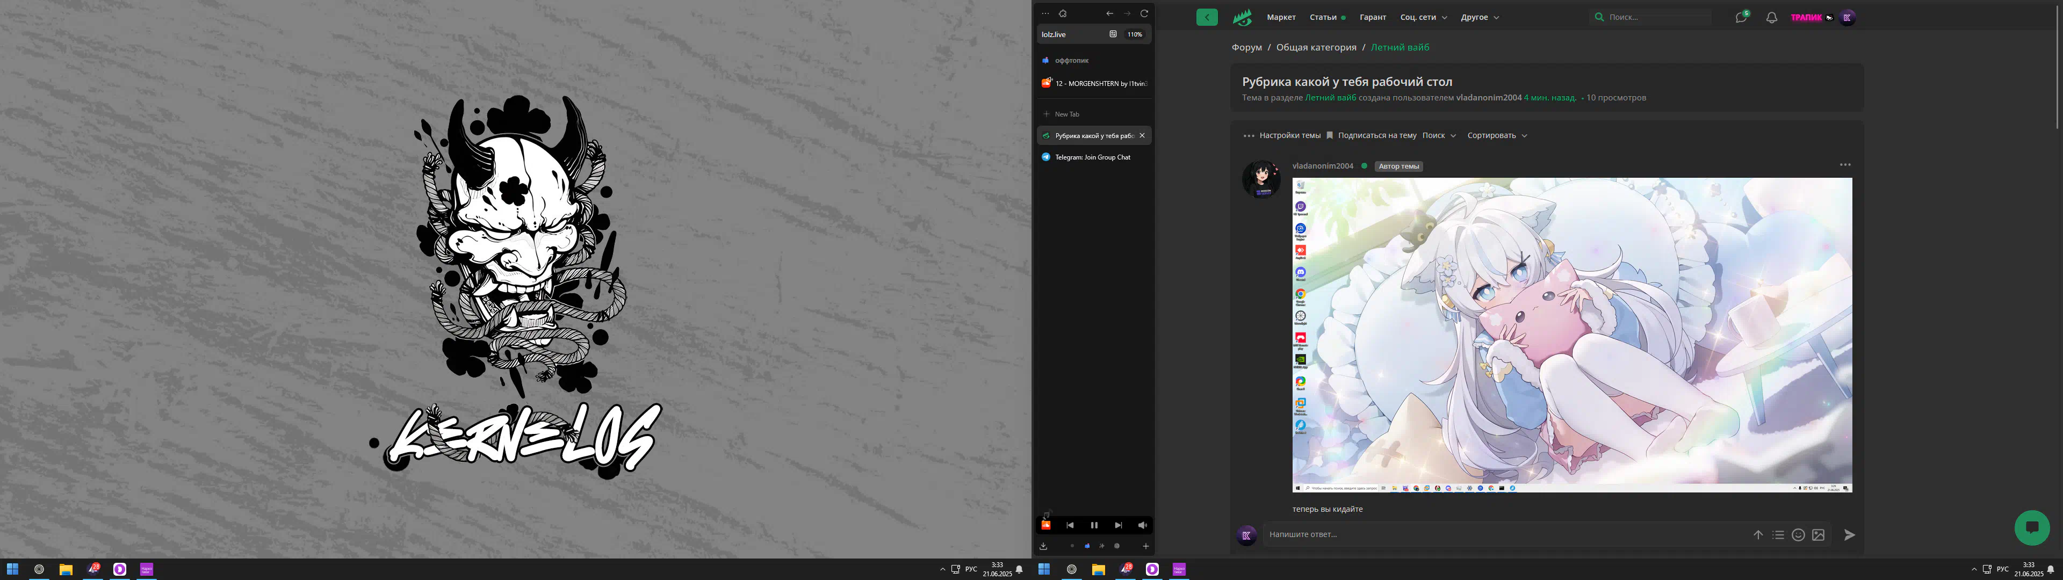Skip to previous track in media controls
Viewport: 2063px width, 580px height.
click(x=1070, y=526)
